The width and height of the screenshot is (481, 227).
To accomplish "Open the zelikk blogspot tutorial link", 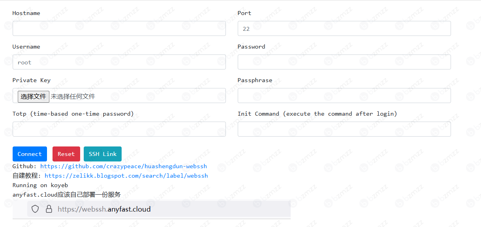I will (126, 176).
